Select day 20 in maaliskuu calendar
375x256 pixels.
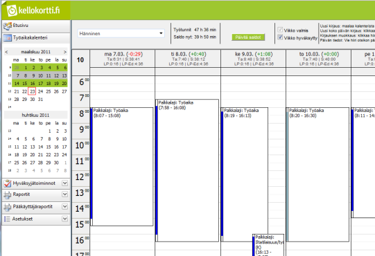pos(64,84)
